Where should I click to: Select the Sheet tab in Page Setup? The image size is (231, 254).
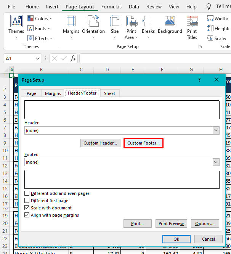(x=109, y=93)
